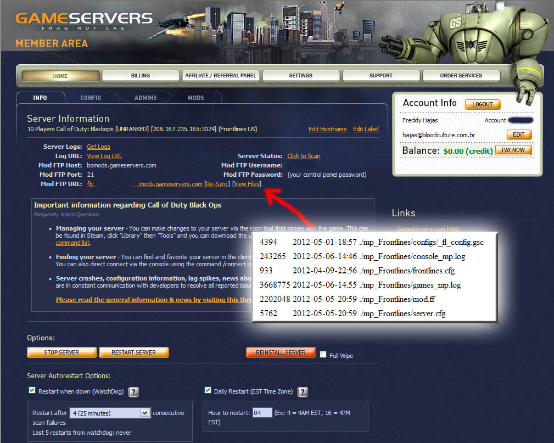Open Restart after scan failures dropdown

pyautogui.click(x=110, y=413)
